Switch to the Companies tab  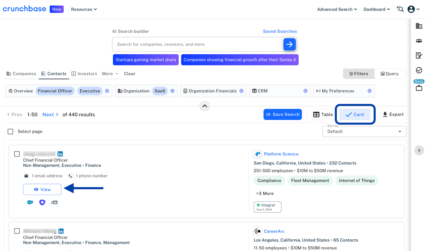point(21,74)
